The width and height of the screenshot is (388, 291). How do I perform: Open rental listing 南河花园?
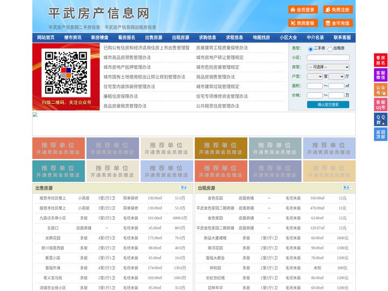click(215, 248)
